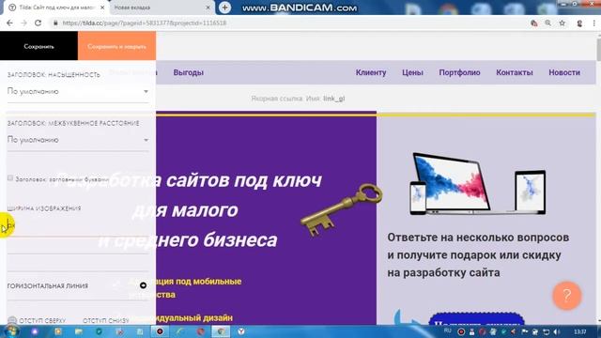The image size is (601, 338).
Task: Click the browser forward arrow
Action: pos(23,23)
